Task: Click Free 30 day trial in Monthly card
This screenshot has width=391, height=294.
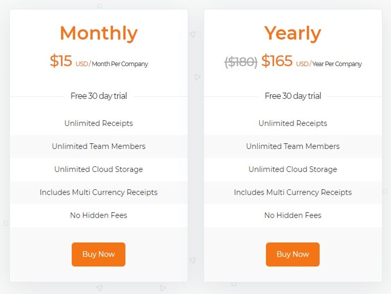Action: pyautogui.click(x=98, y=96)
